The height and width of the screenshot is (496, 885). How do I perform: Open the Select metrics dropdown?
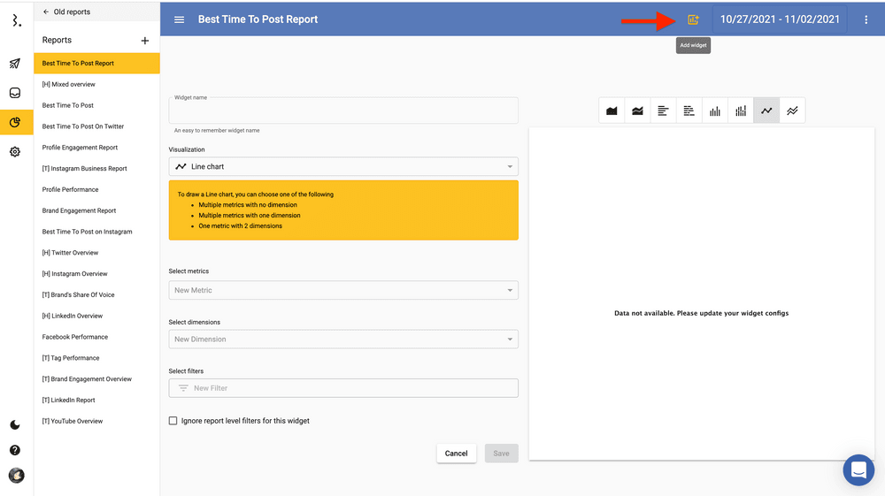point(343,290)
